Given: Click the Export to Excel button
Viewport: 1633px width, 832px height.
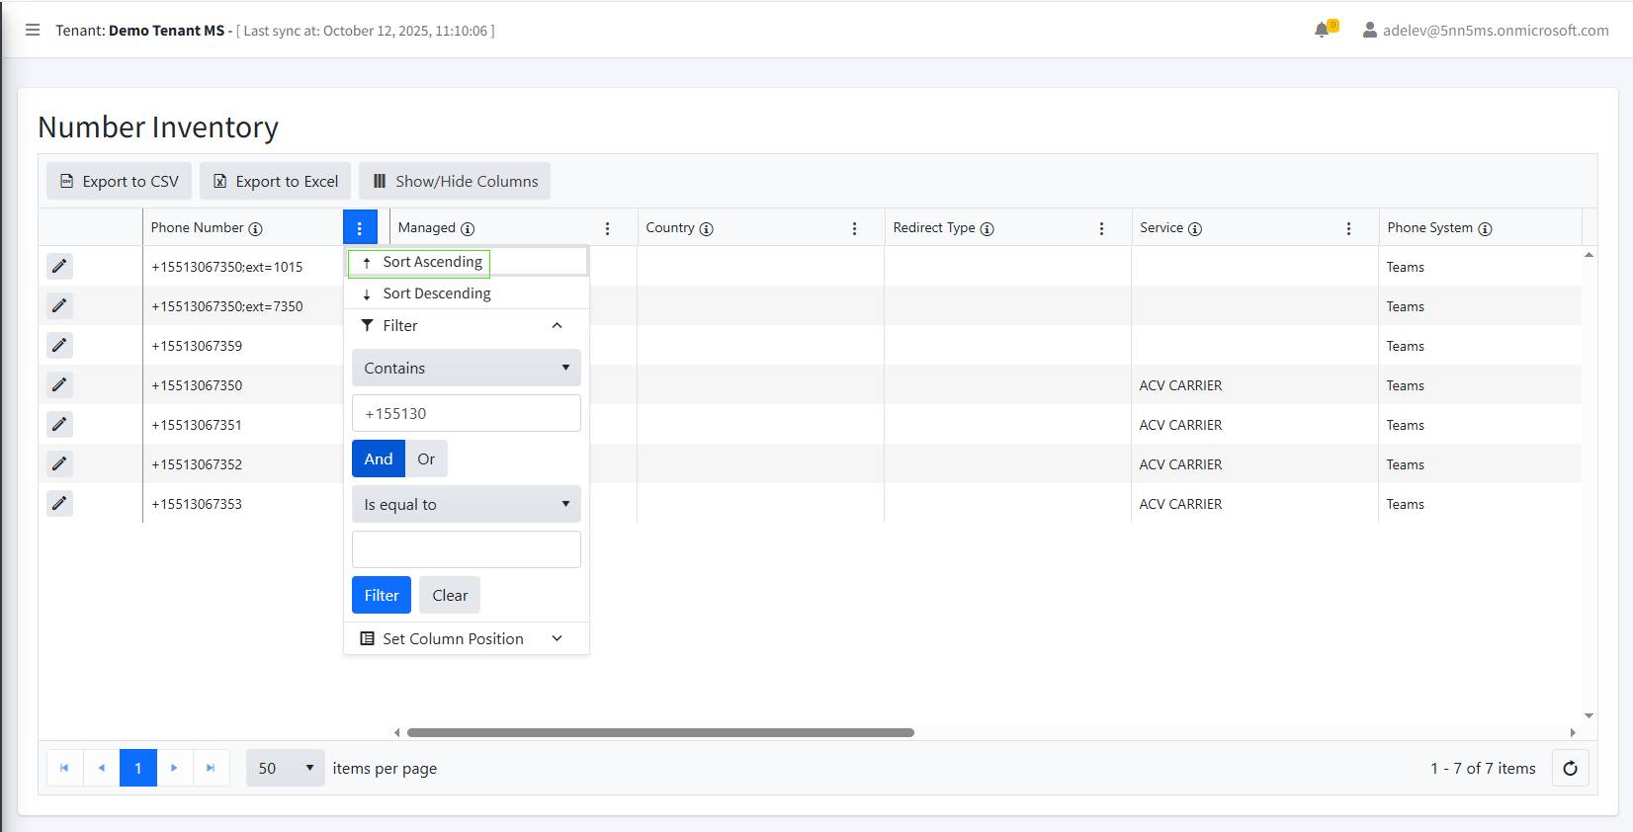Looking at the screenshot, I should (x=276, y=181).
